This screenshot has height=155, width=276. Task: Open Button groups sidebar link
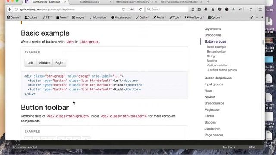coord(215,41)
